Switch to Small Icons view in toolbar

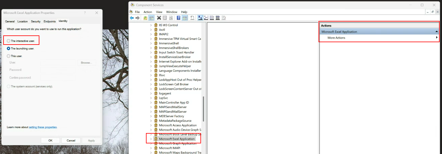point(206,18)
